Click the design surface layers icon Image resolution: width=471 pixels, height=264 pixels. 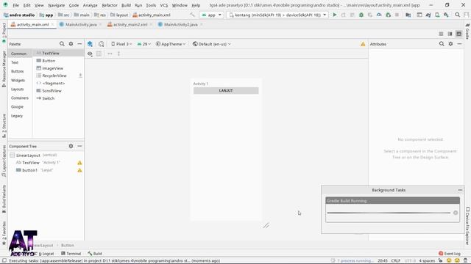[90, 44]
